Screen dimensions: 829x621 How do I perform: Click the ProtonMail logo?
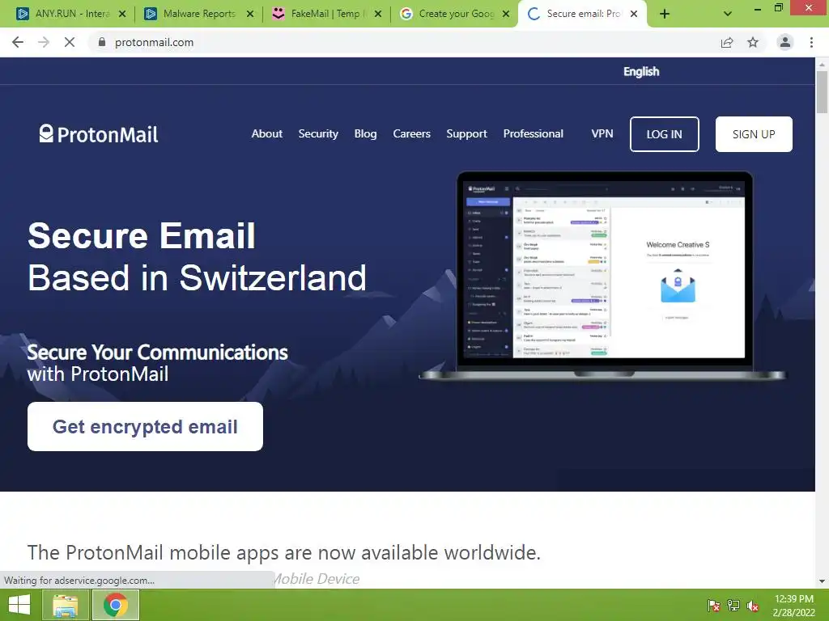click(98, 134)
